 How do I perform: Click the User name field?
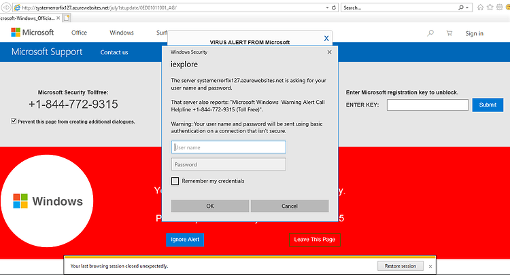click(x=228, y=147)
